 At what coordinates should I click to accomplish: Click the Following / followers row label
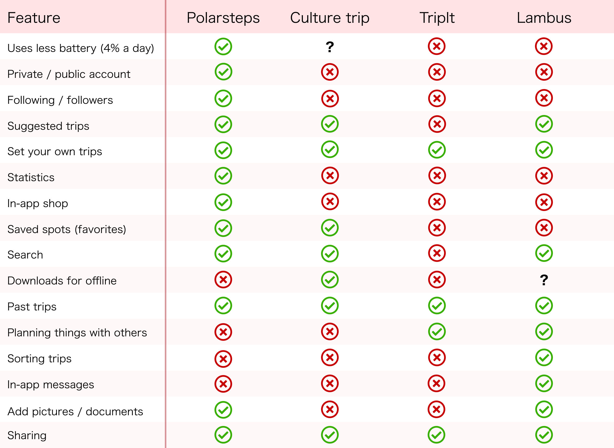pyautogui.click(x=60, y=100)
